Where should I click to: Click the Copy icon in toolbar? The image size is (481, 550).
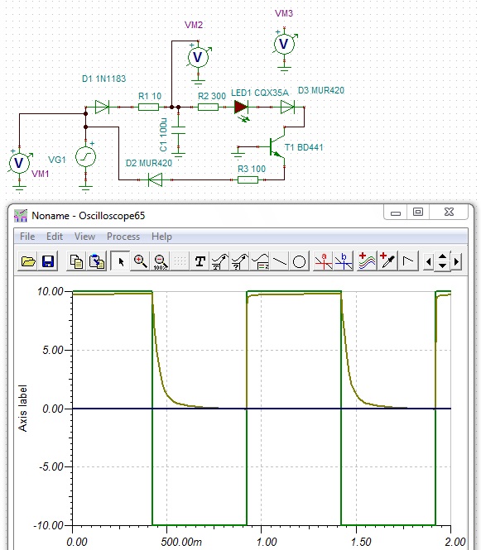[x=76, y=261]
